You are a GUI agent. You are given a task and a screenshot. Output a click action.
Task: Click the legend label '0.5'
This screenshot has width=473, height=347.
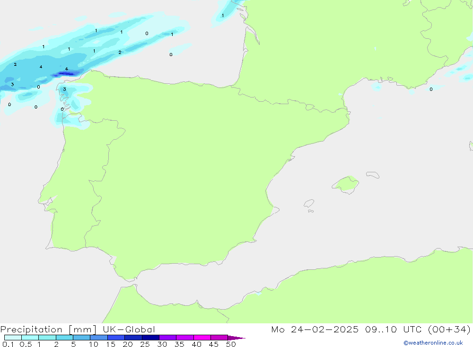pyautogui.click(x=26, y=344)
